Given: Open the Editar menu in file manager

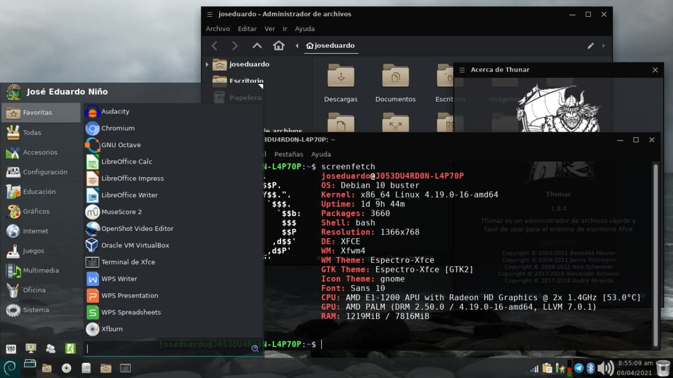Looking at the screenshot, I should (247, 29).
